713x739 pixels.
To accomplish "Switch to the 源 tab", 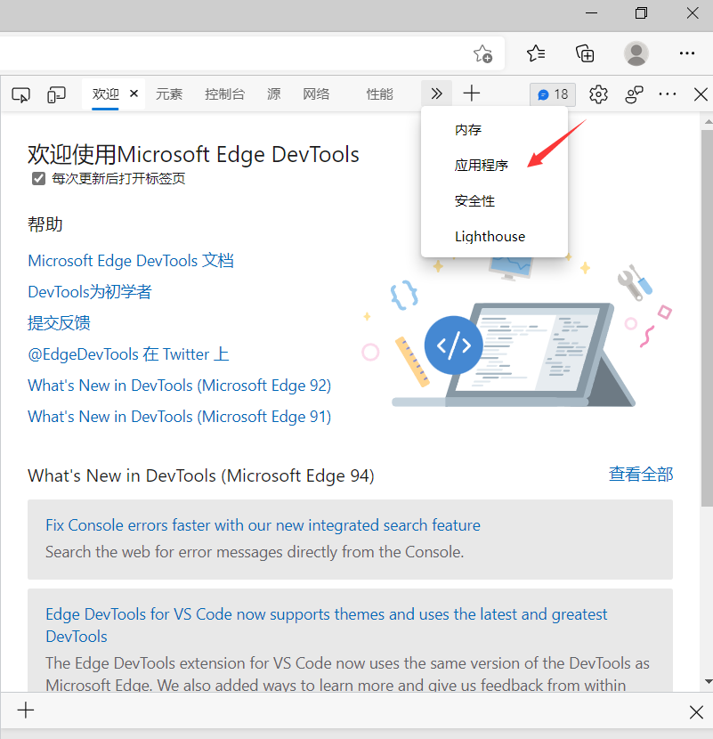I will point(273,94).
